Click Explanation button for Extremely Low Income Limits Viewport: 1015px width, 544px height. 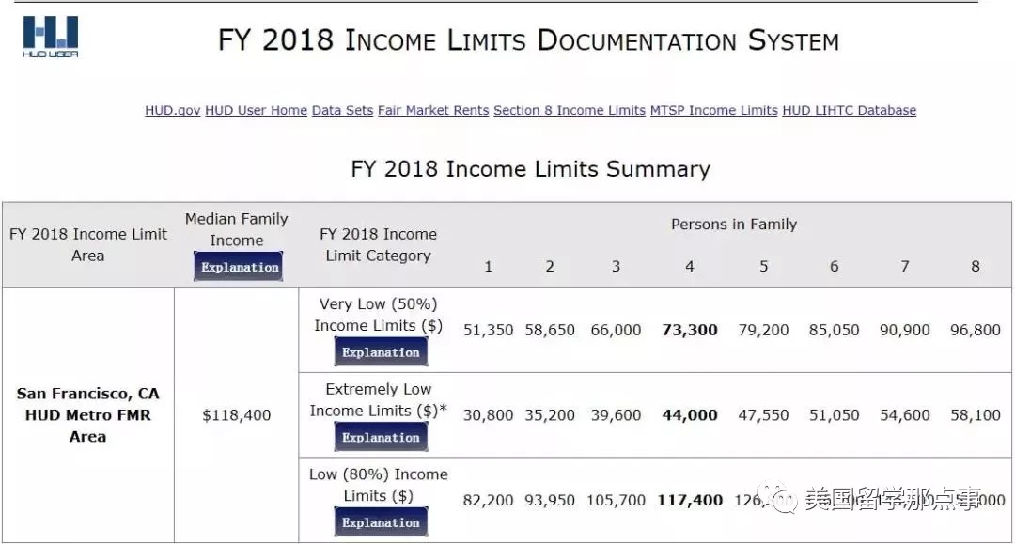pos(381,437)
